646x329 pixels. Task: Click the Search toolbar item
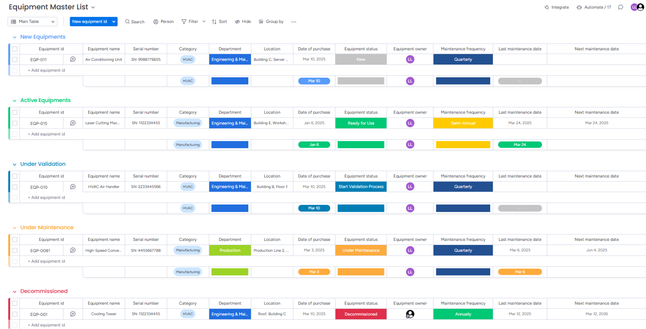[x=135, y=22]
